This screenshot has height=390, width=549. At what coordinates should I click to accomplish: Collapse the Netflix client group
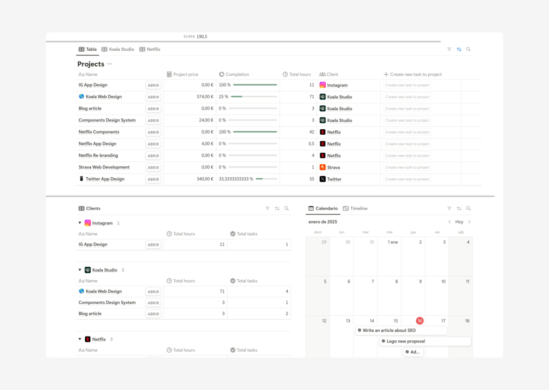[80, 339]
